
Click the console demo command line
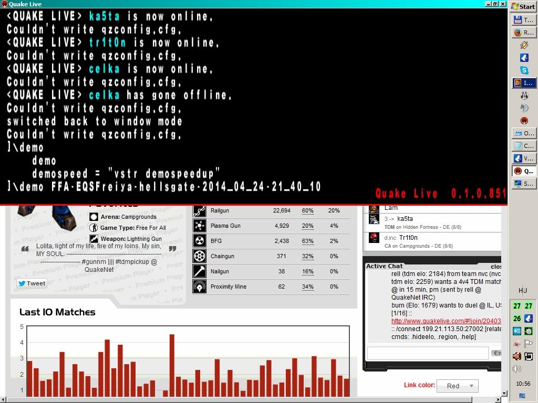pyautogui.click(x=164, y=186)
